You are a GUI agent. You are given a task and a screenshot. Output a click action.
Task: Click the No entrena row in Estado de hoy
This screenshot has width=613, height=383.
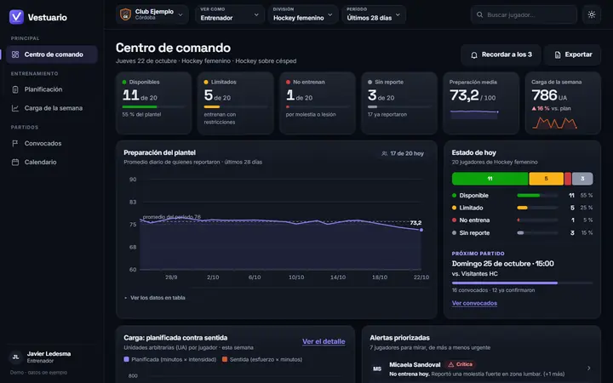click(522, 220)
